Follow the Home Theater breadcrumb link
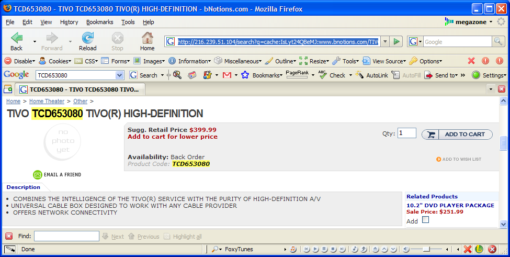Image resolution: width=510 pixels, height=257 pixels. click(47, 101)
